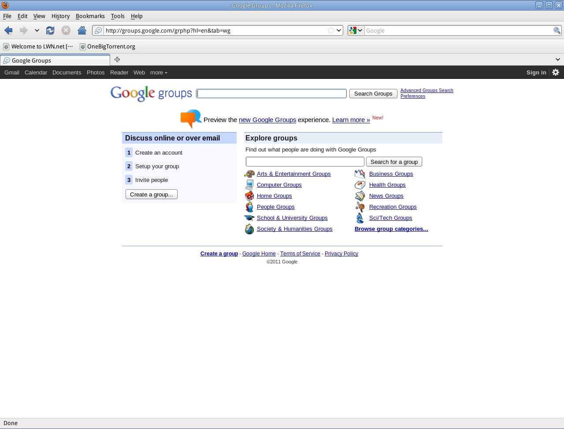Image resolution: width=564 pixels, height=429 pixels.
Task: Click the News Groups newspaper icon
Action: [360, 196]
